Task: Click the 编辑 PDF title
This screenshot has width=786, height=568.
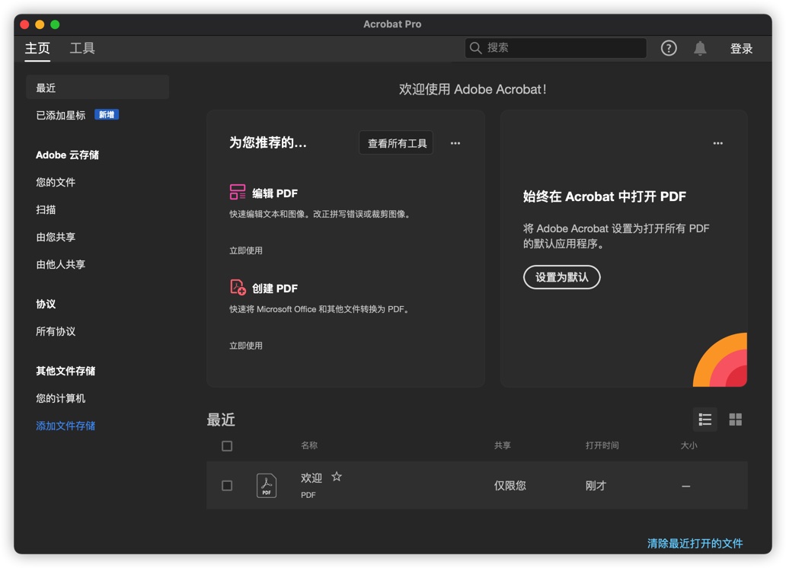Action: 275,193
